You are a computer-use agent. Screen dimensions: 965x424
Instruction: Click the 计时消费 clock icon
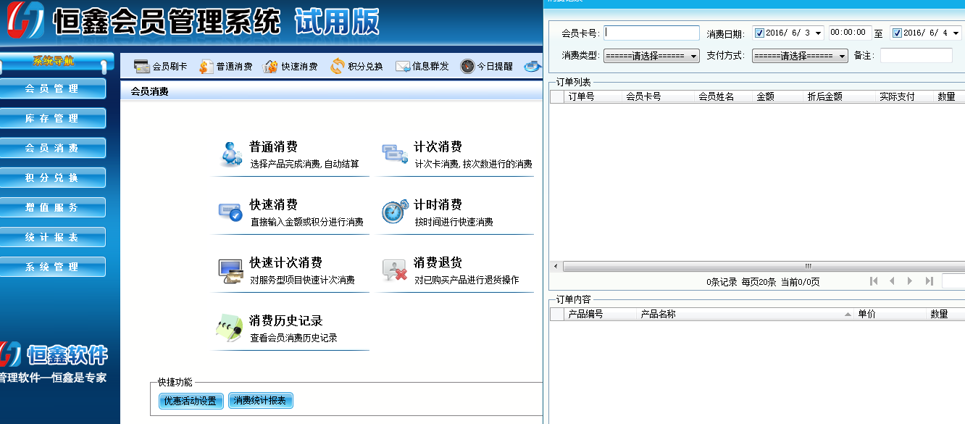395,211
